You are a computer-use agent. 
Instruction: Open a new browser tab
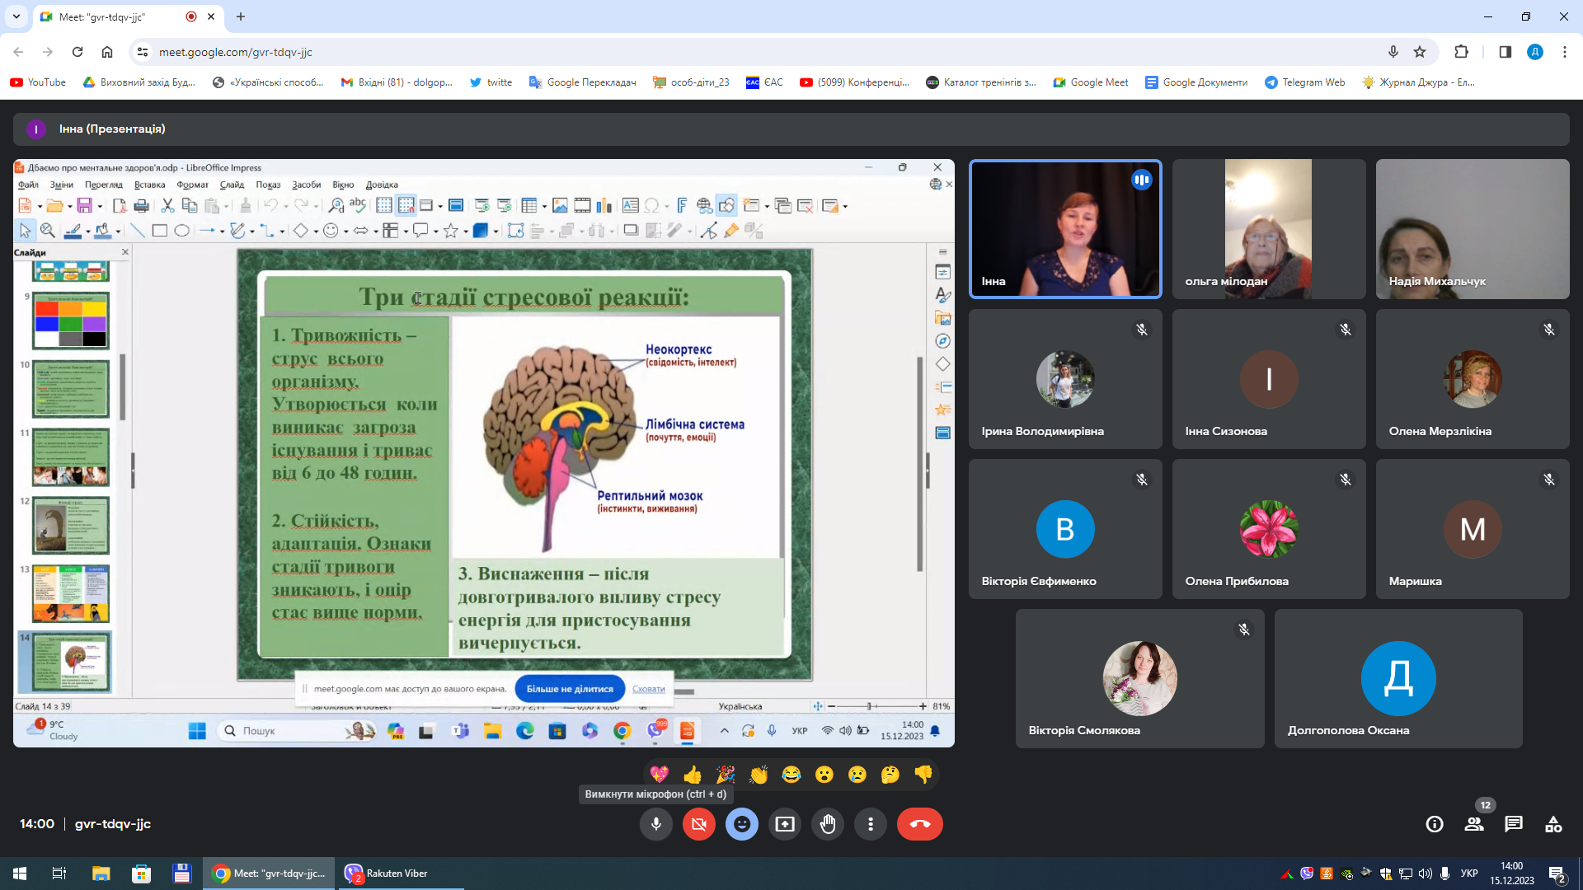coord(241,16)
